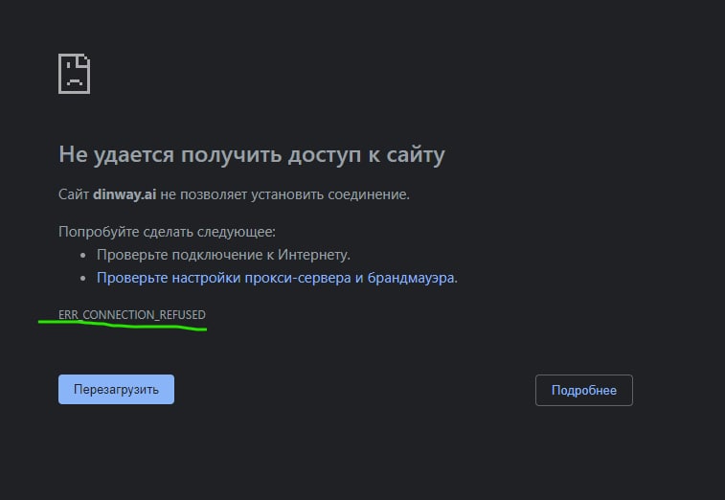Open the proxy and firewall settings link
The width and height of the screenshot is (725, 500).
click(x=277, y=278)
